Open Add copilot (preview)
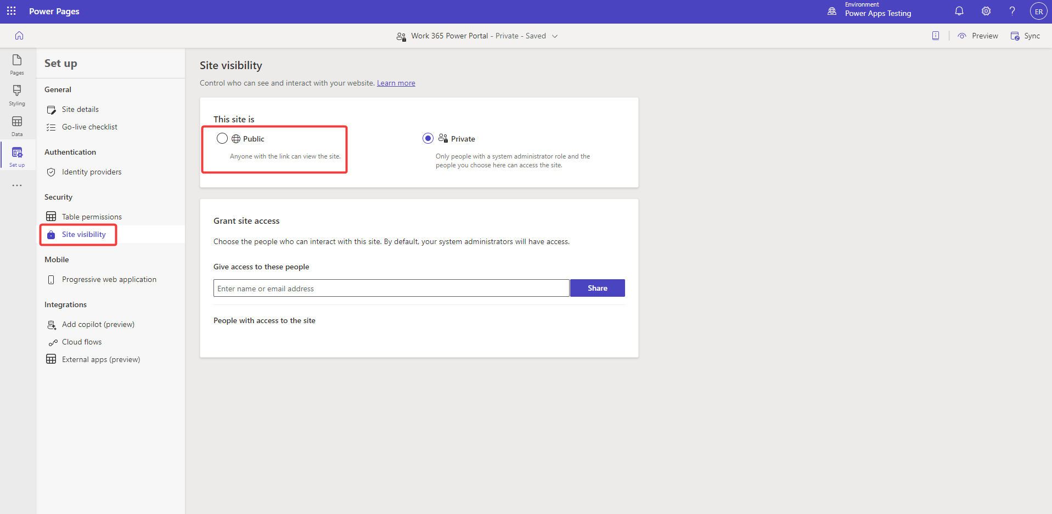This screenshot has width=1052, height=514. 98,325
